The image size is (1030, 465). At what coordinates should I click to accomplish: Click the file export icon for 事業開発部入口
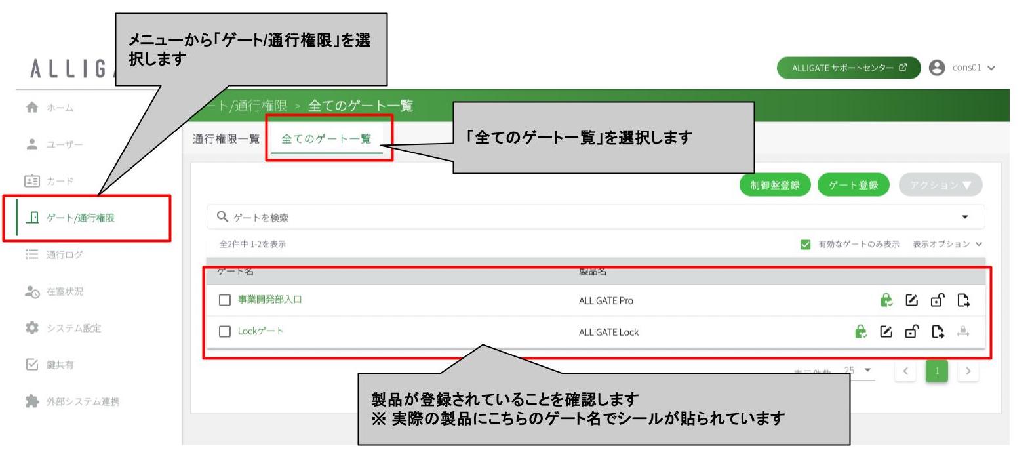(963, 300)
